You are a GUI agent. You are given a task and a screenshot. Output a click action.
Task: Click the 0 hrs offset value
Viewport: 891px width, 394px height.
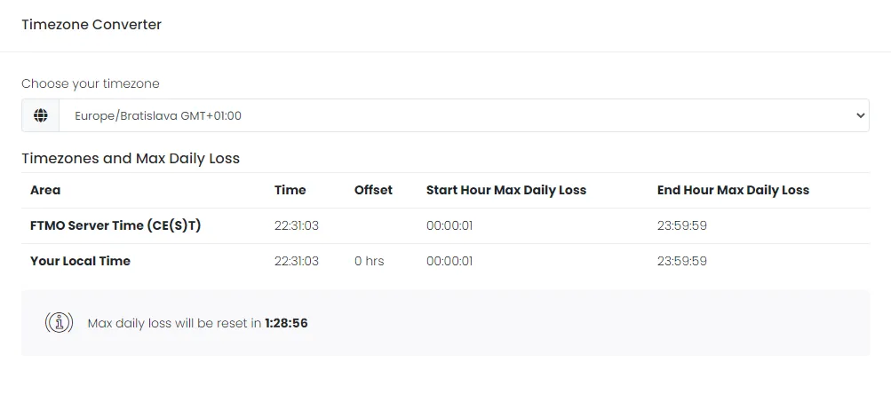370,261
